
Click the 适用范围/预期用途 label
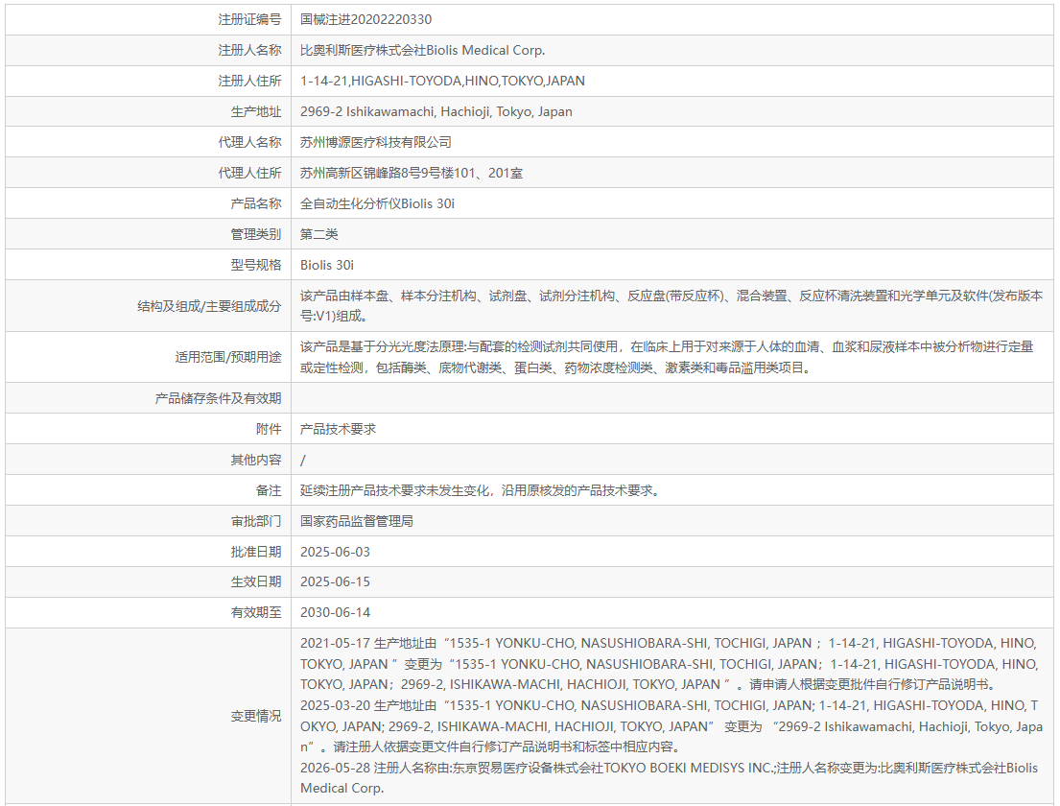point(228,357)
